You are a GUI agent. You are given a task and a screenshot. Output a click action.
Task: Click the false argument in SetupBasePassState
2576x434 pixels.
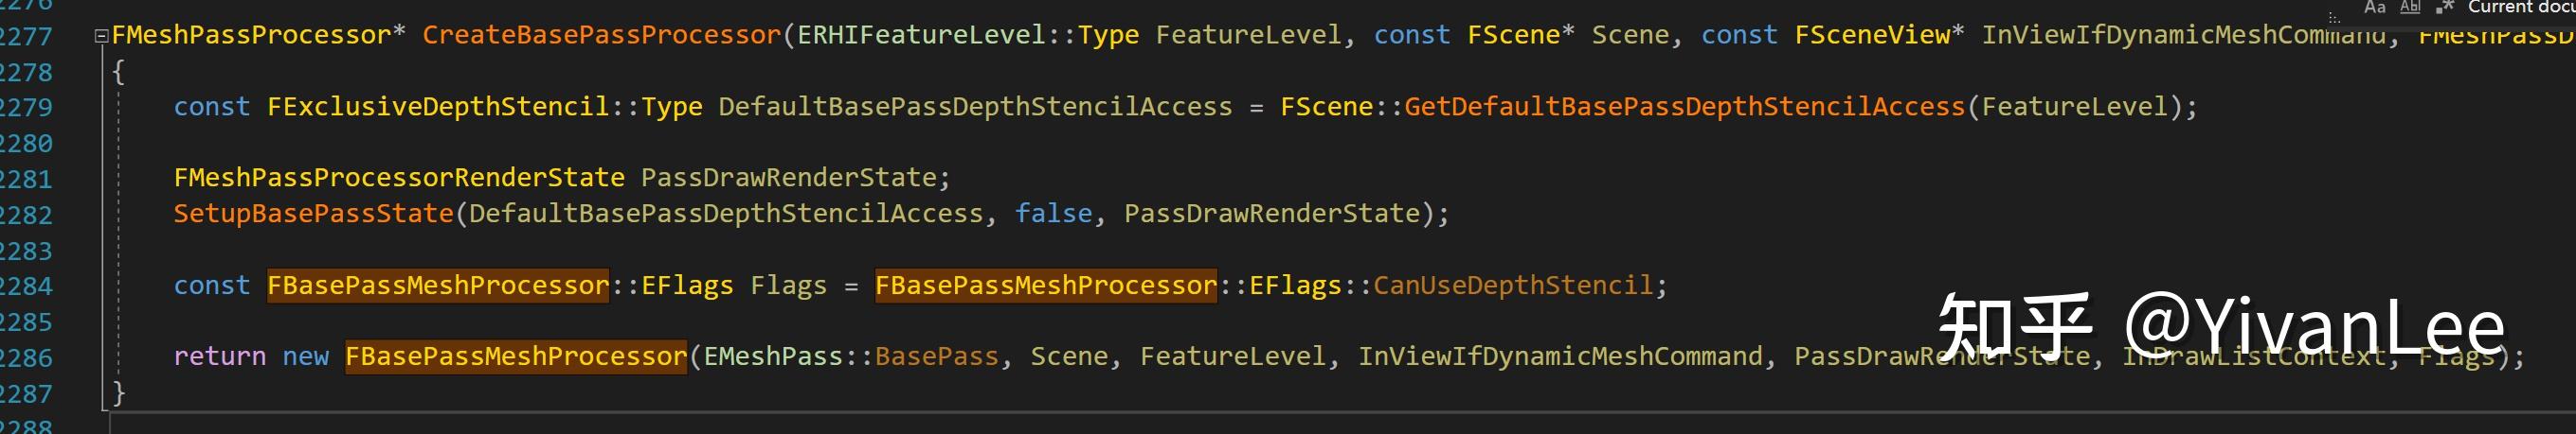(x=1054, y=214)
